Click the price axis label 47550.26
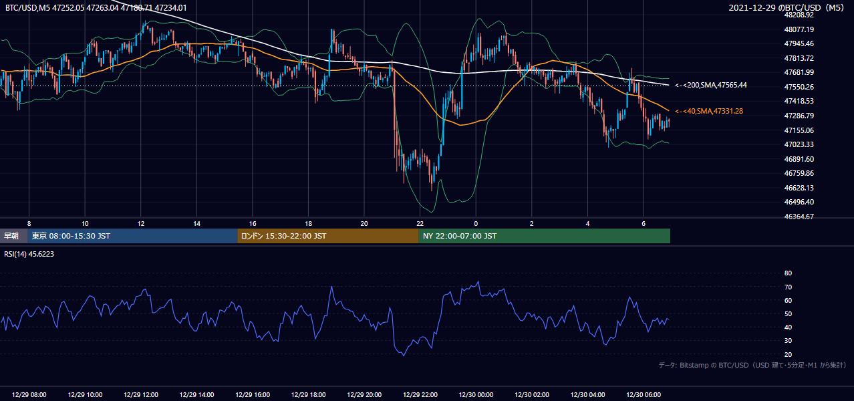Viewport: 854px width, 401px height. [799, 87]
